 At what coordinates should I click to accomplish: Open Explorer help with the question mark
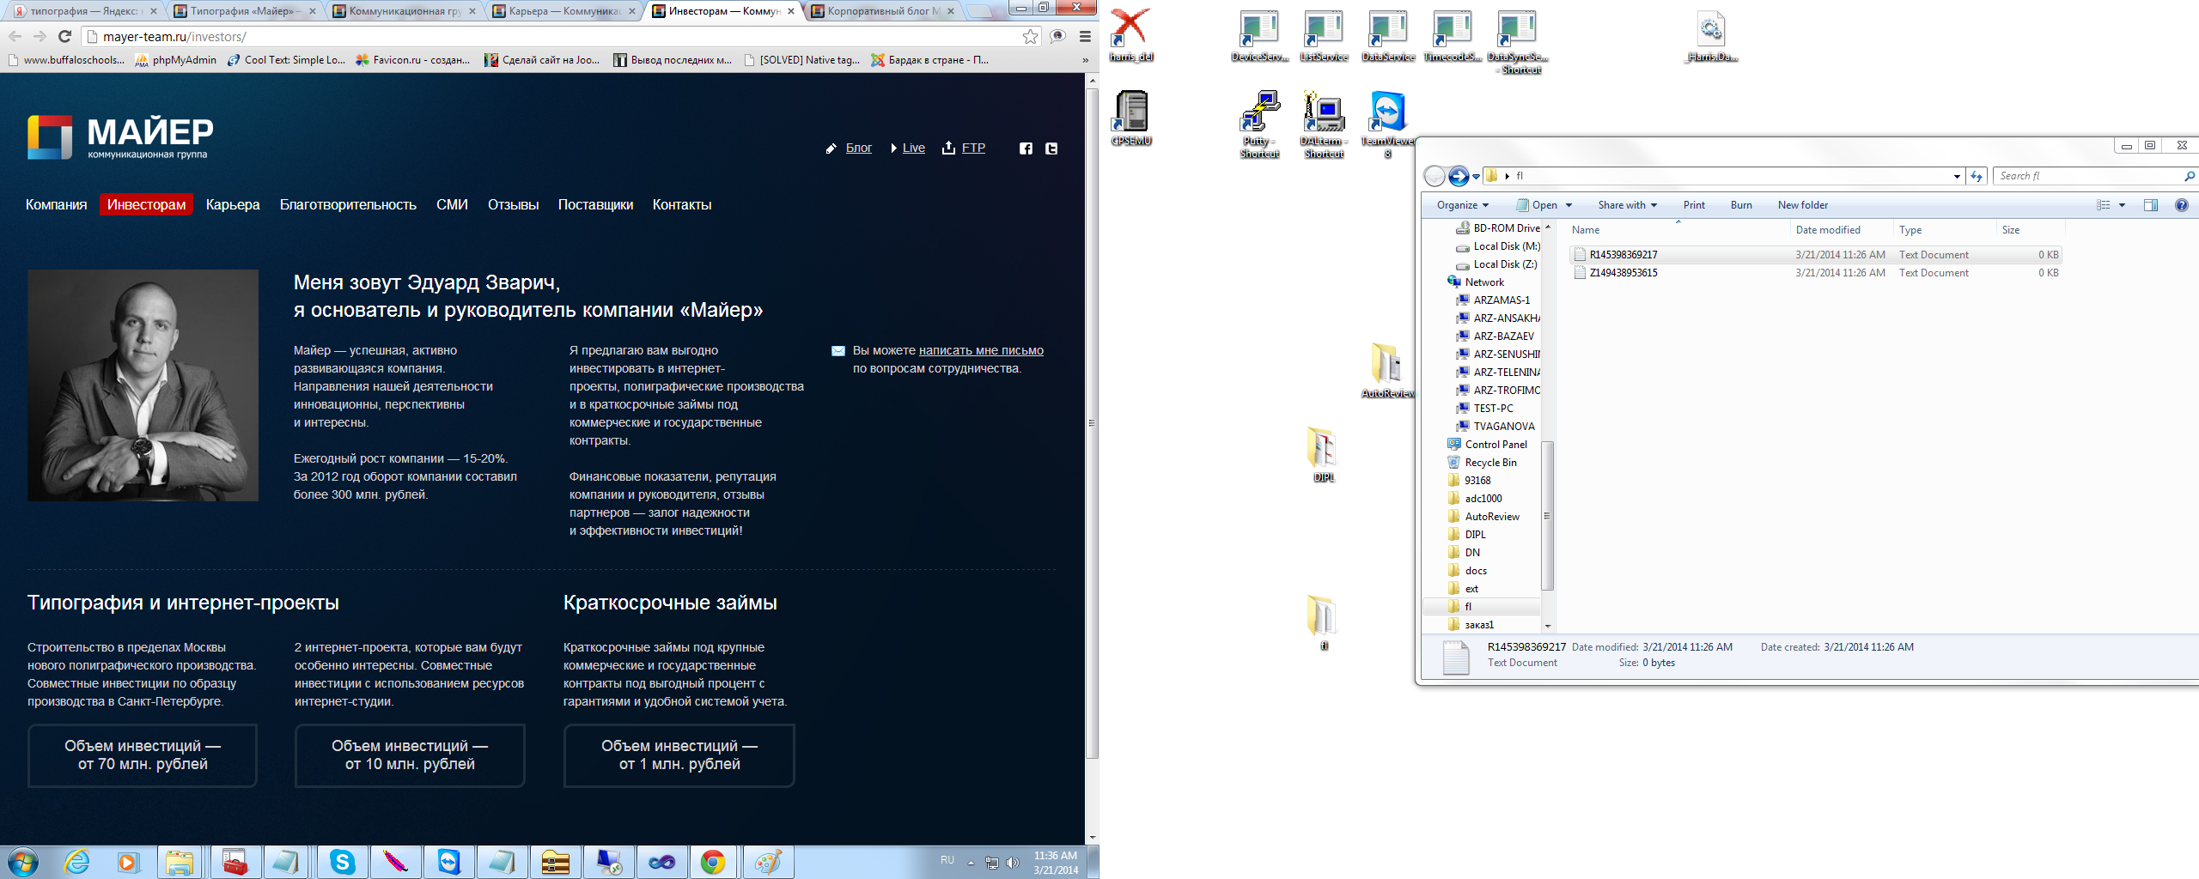coord(2182,205)
